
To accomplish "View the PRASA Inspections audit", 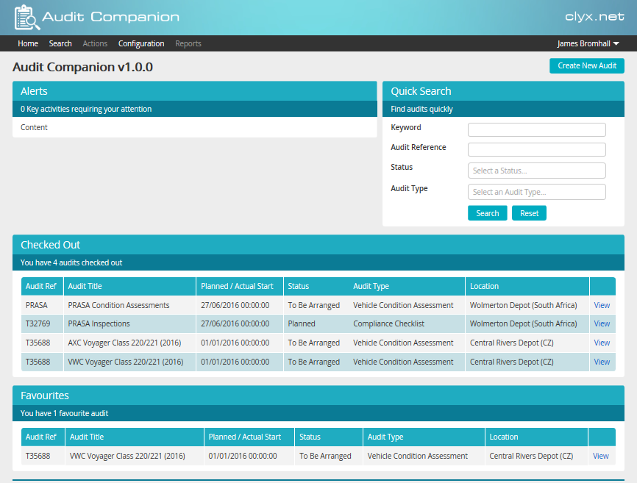I will coord(602,323).
